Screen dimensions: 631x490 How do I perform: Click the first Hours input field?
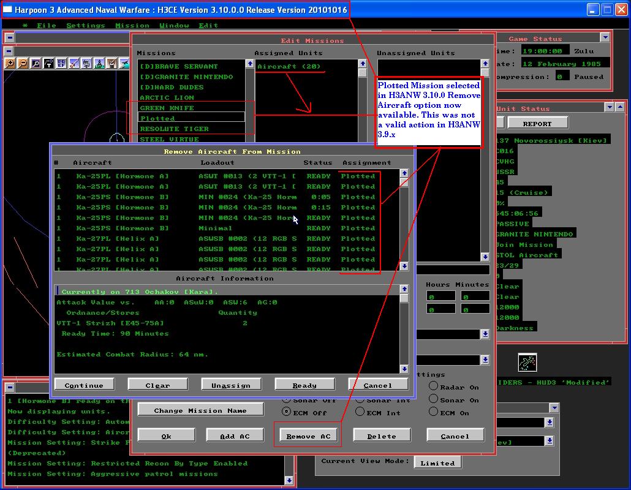pyautogui.click(x=440, y=296)
